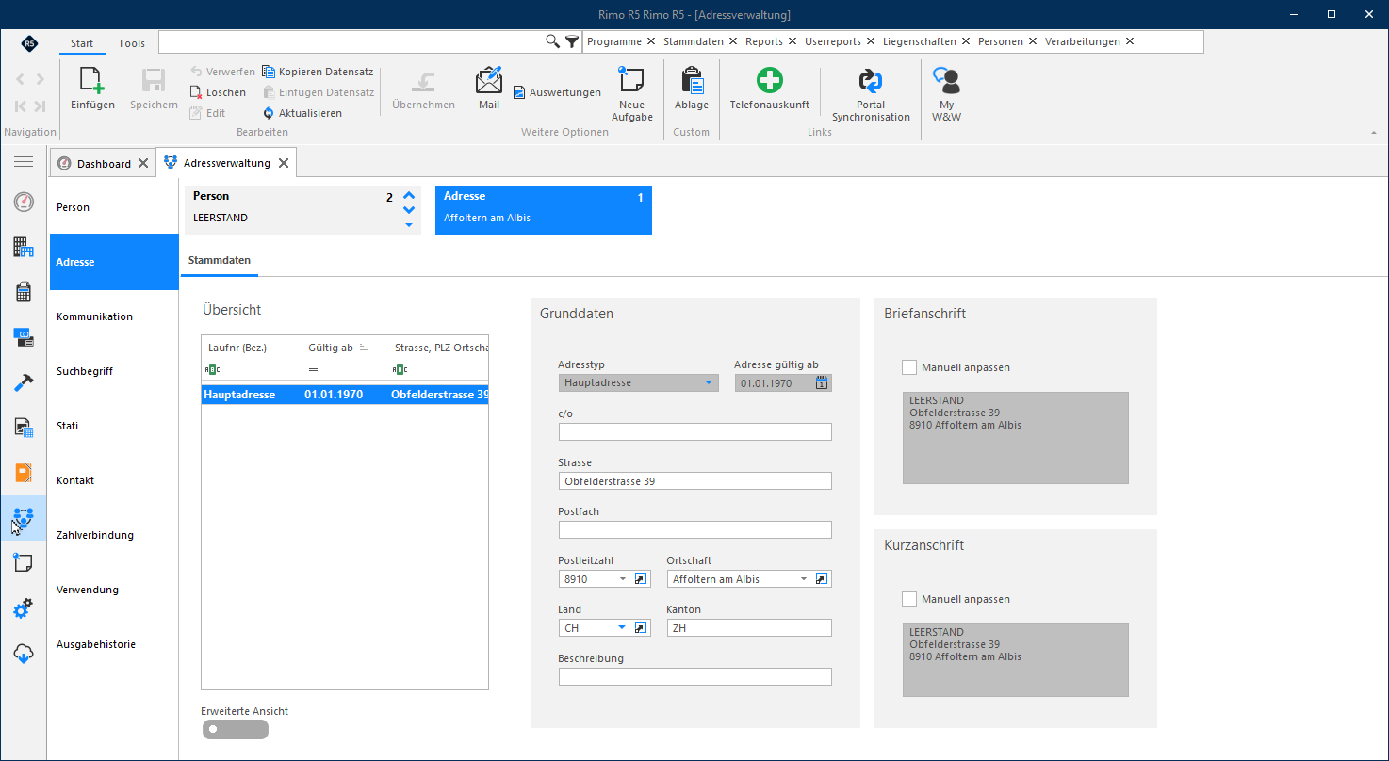The image size is (1389, 761).
Task: Open the calculator icon in the sidebar
Action: point(24,292)
